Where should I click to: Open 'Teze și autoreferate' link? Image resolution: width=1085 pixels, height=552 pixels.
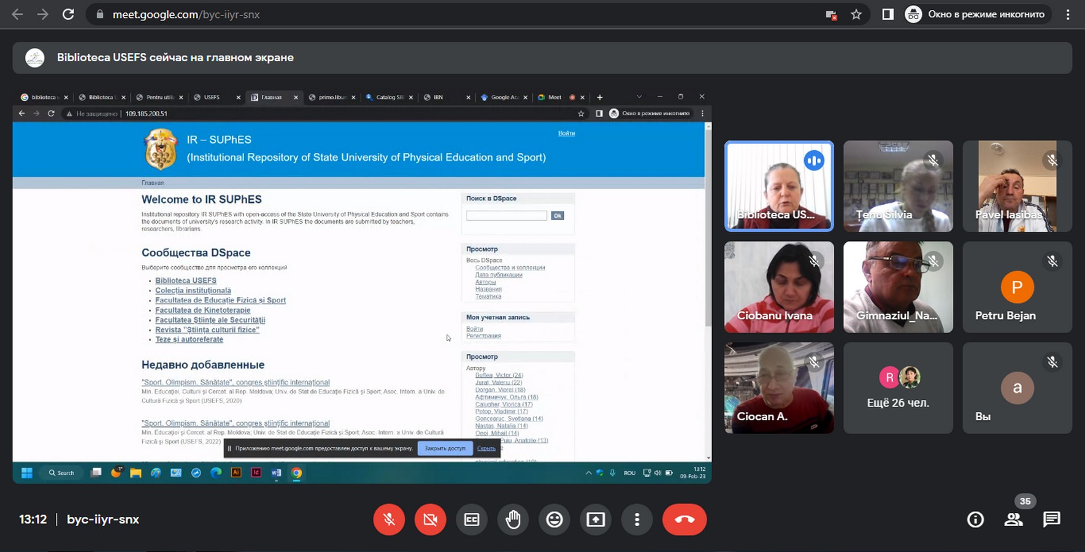coord(189,339)
